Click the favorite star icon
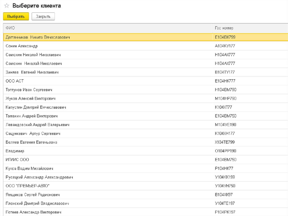 click(6, 6)
